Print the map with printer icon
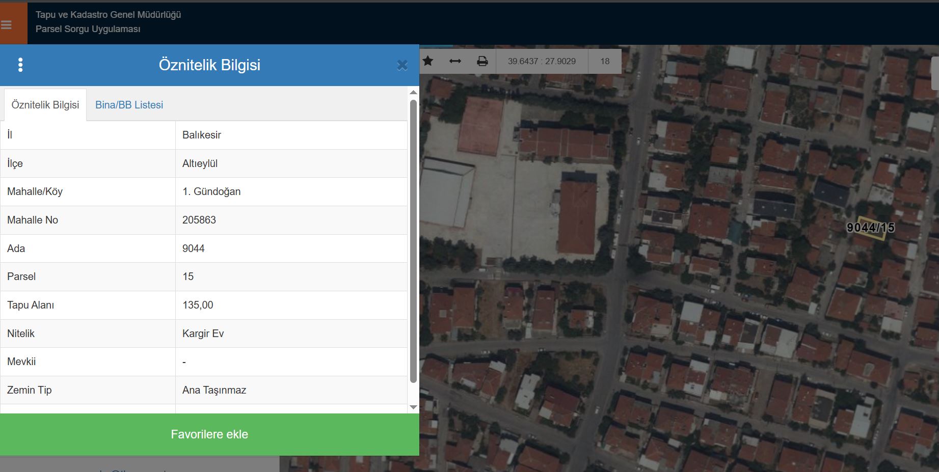Screen dimensions: 939x472 [x=482, y=61]
